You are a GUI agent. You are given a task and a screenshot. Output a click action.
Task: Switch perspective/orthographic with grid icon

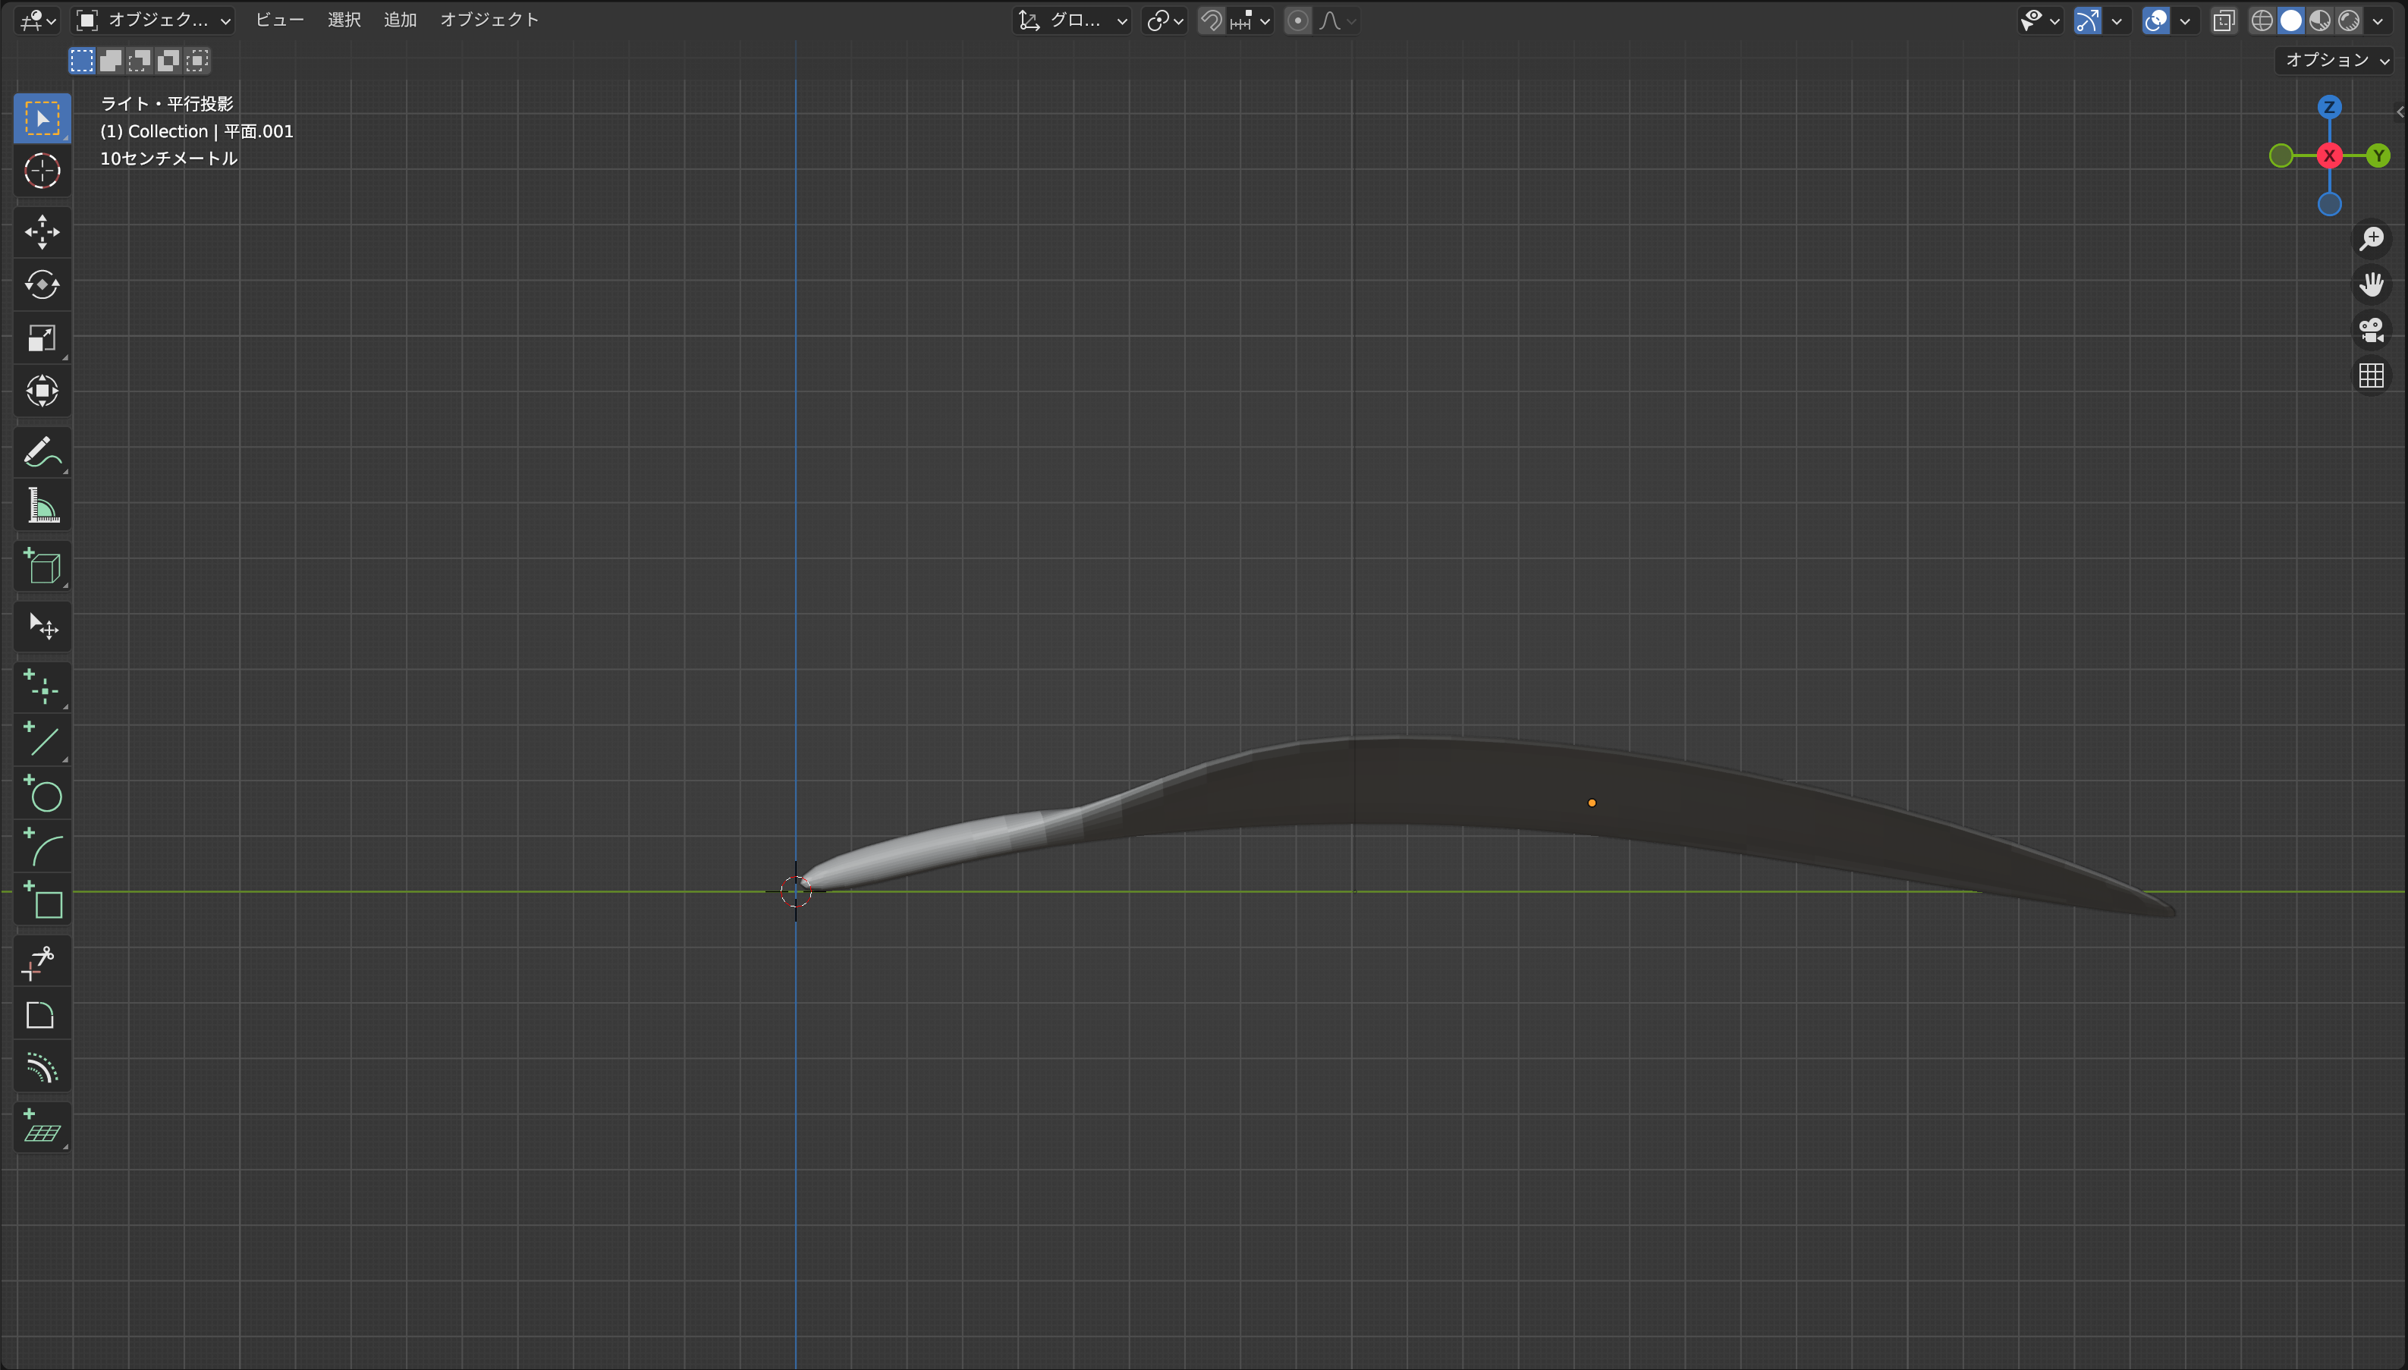pos(2372,375)
